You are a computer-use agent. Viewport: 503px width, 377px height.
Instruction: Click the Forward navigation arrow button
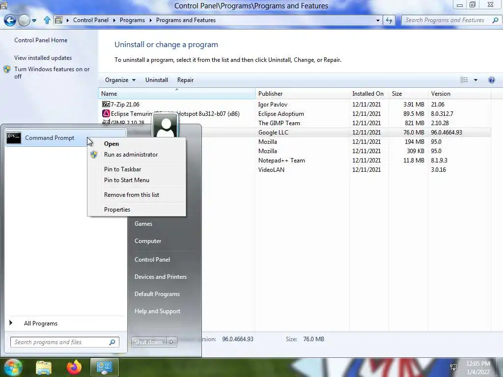point(24,21)
